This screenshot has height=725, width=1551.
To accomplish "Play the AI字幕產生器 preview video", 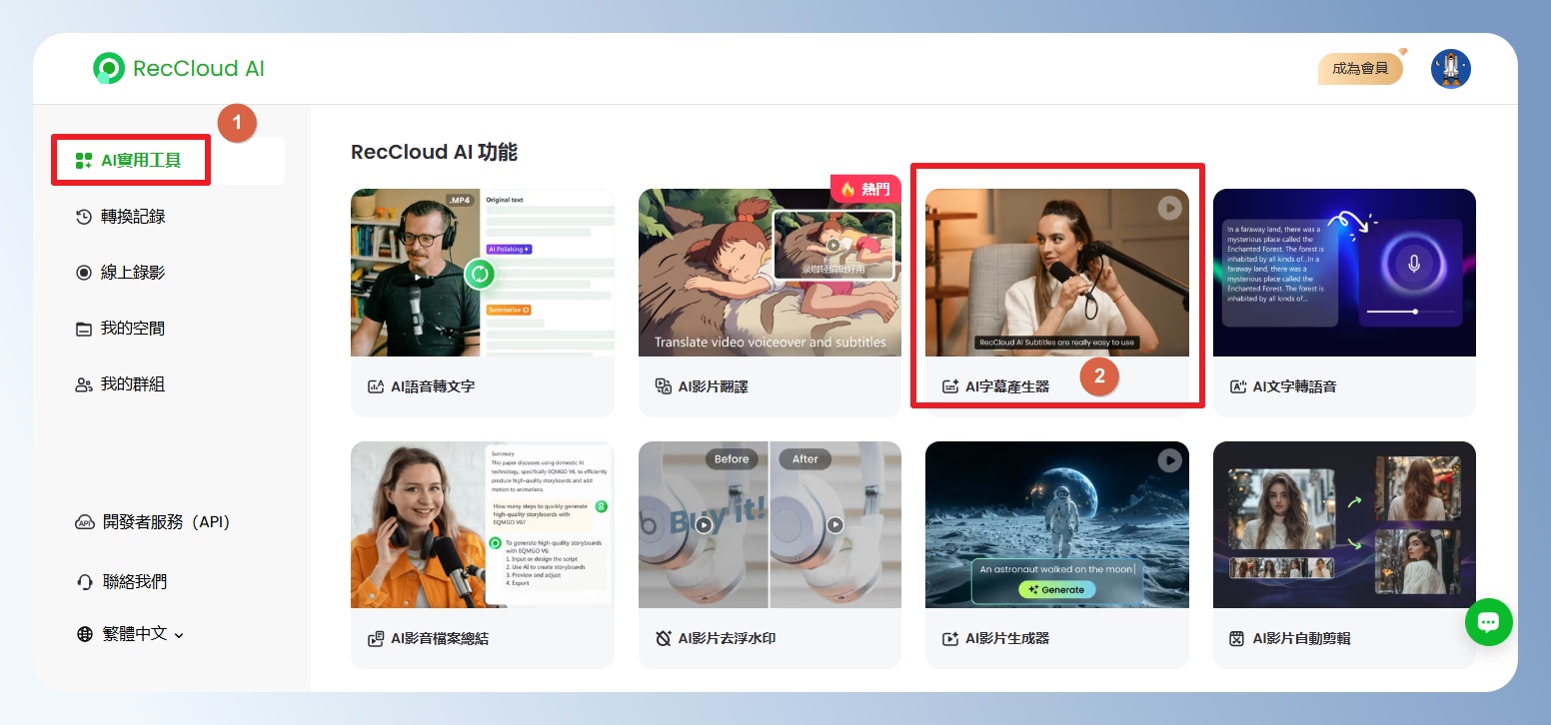I will click(1169, 208).
